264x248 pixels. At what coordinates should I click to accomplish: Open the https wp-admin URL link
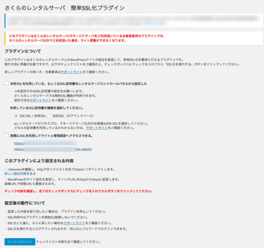pos(53,149)
